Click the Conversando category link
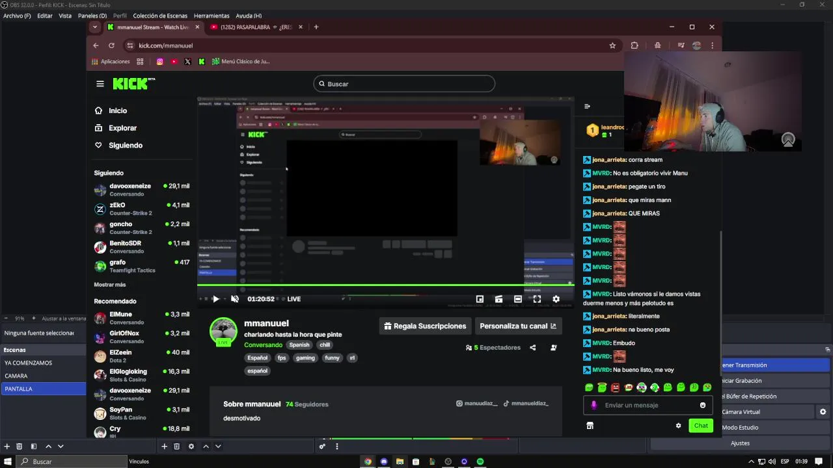 [264, 345]
